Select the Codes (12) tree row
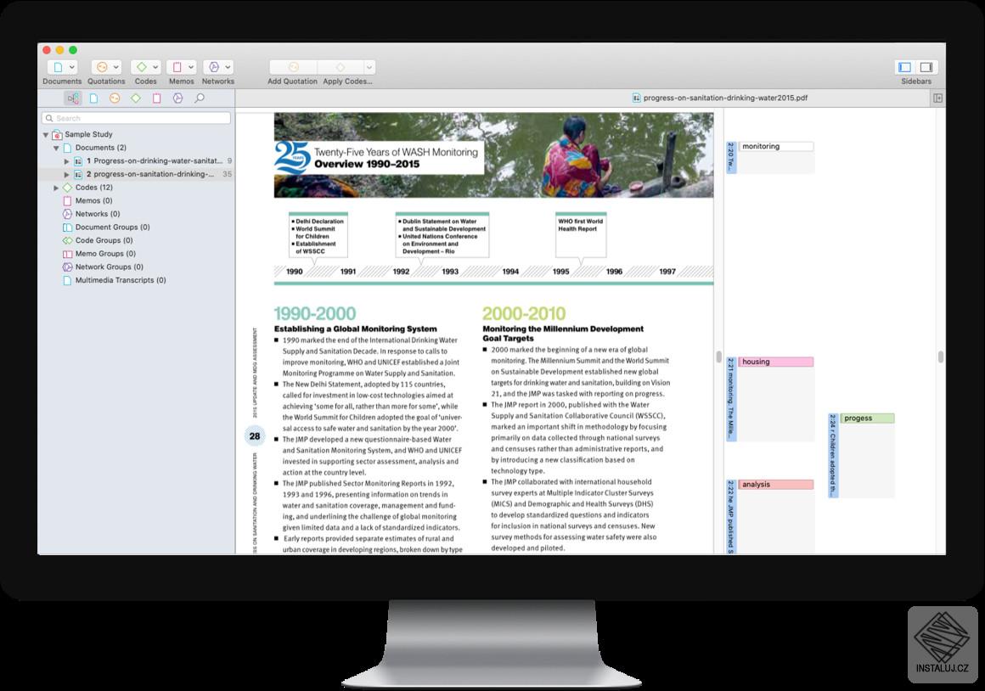985x691 pixels. coord(137,188)
